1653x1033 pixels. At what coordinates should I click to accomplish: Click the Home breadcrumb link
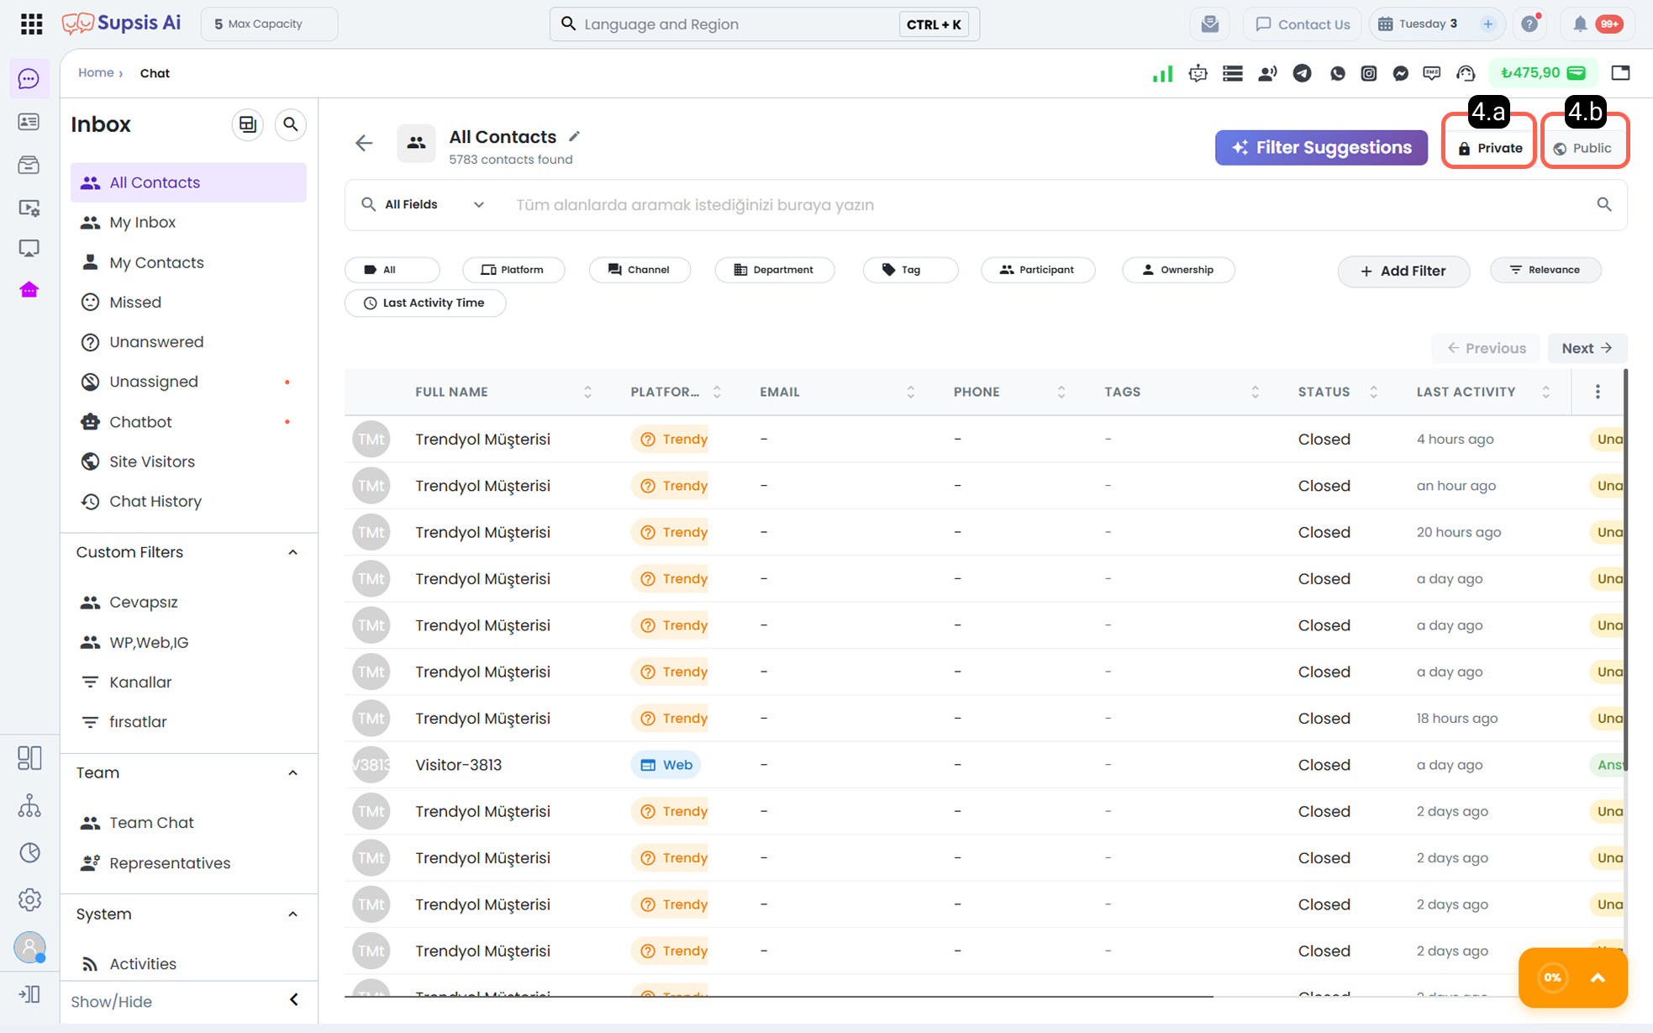[96, 73]
